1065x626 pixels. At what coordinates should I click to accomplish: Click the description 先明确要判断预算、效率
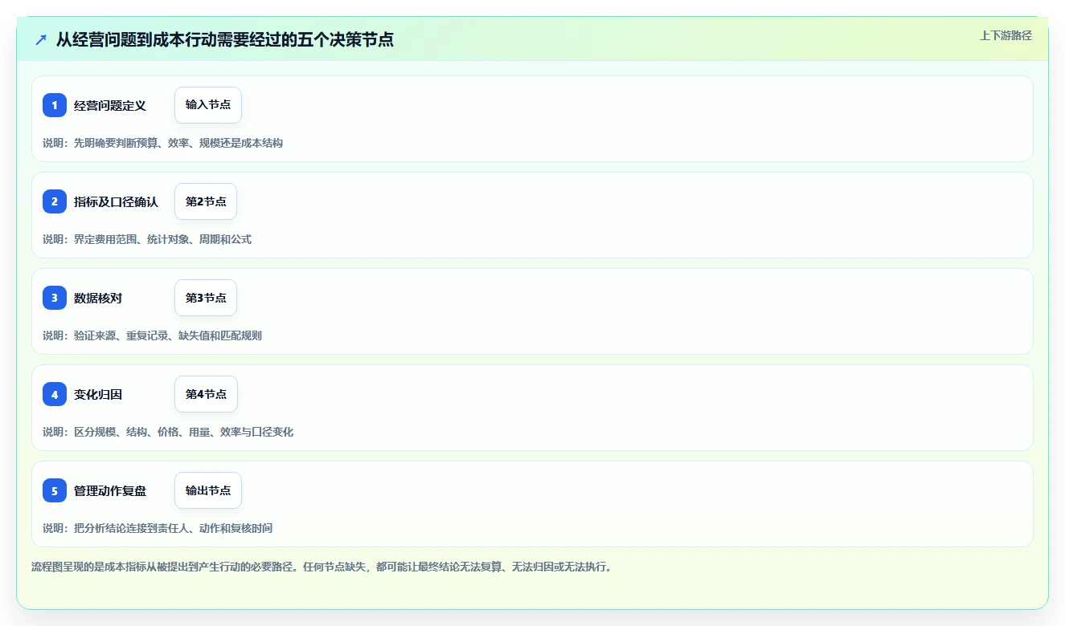tap(162, 143)
